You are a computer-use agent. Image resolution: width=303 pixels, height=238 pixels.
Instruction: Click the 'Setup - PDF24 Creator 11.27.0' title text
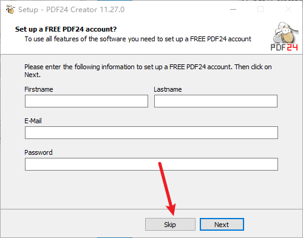click(71, 10)
